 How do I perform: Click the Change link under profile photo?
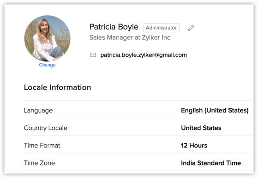pyautogui.click(x=47, y=65)
